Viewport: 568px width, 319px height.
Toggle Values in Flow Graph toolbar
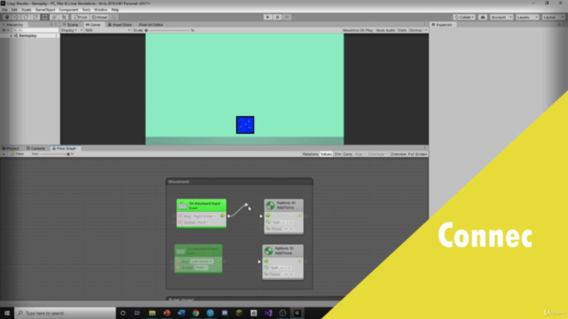click(x=326, y=154)
